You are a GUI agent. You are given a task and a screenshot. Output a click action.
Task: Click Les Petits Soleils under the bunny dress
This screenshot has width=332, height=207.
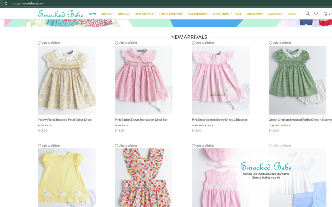click(202, 125)
